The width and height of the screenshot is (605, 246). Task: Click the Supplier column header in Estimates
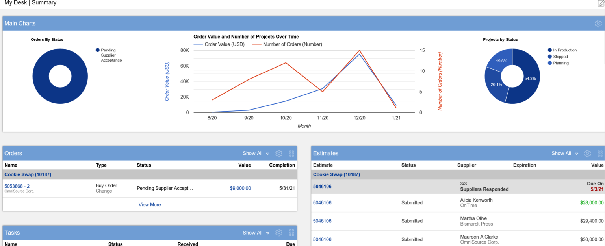click(466, 165)
